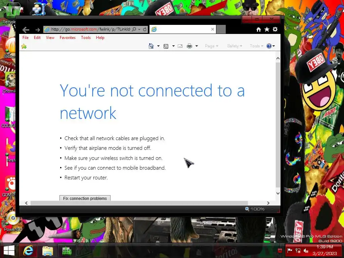Open the View menu
Viewport: 344px width, 258px height.
pyautogui.click(x=50, y=38)
